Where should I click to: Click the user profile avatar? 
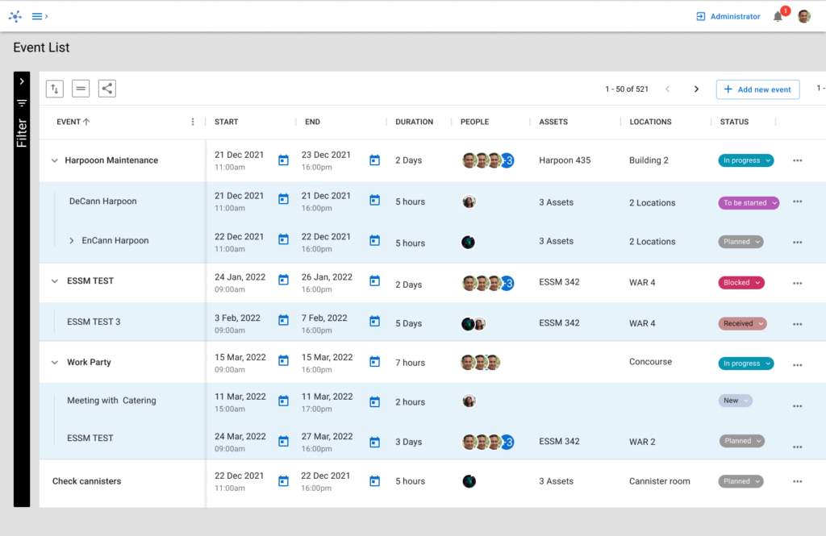point(803,16)
